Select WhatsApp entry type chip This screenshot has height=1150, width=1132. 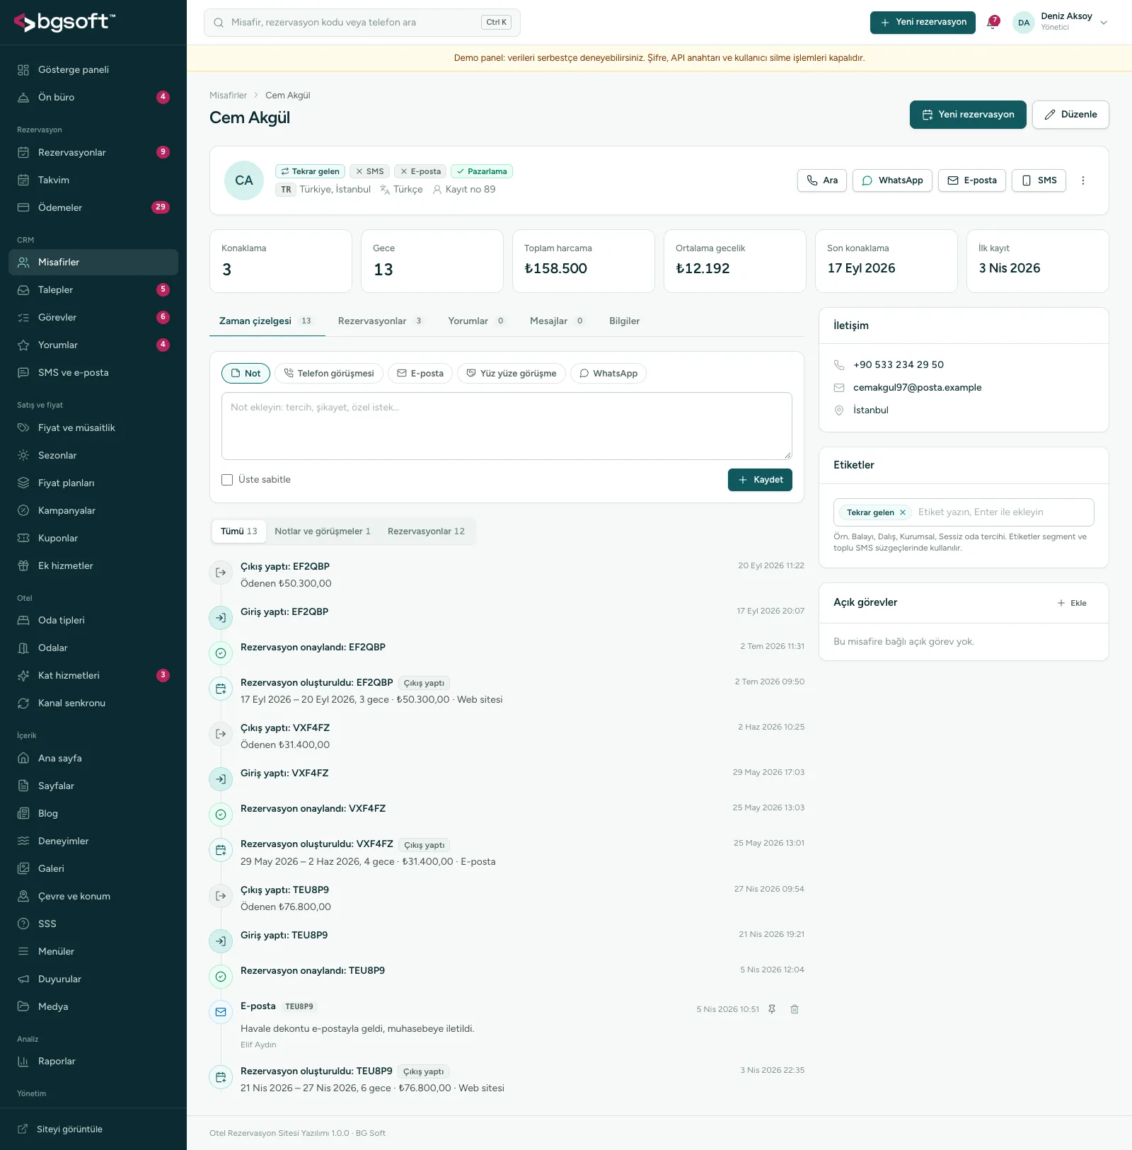(x=608, y=373)
